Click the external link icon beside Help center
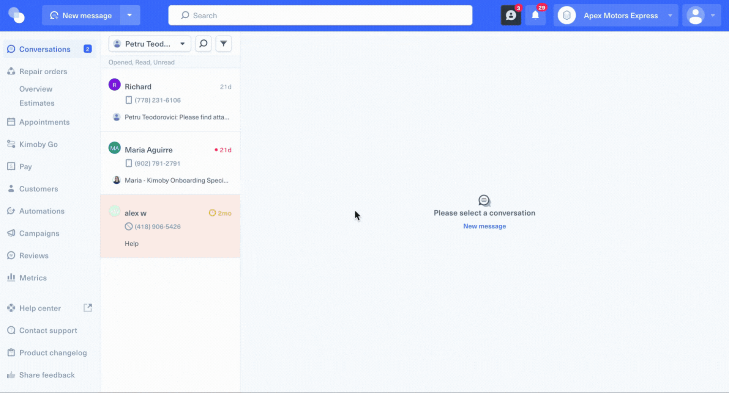This screenshot has height=393, width=729. [88, 308]
